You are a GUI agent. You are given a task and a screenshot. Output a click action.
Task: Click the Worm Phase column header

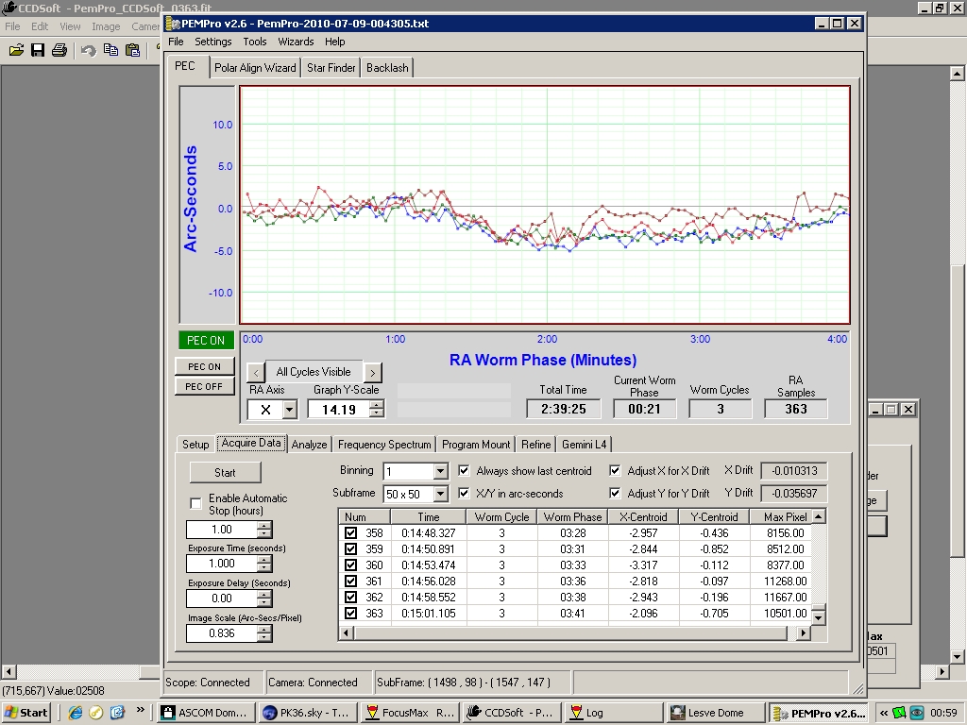click(x=573, y=517)
